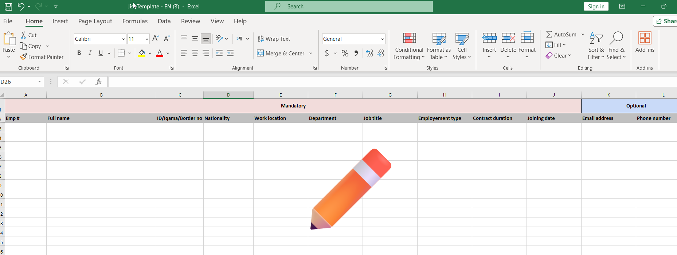Viewport: 677px width, 255px height.
Task: Click the Increase Decimal icon
Action: 369,53
